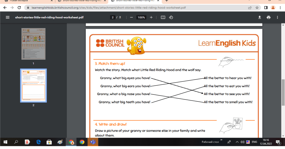Toggle the PDF sidebar menu icon

point(8,17)
